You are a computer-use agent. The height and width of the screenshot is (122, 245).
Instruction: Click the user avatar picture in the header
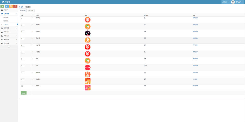tap(233, 2)
